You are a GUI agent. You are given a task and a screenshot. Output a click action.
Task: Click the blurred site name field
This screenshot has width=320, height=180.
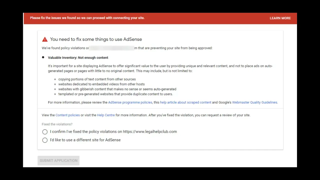coord(111,48)
